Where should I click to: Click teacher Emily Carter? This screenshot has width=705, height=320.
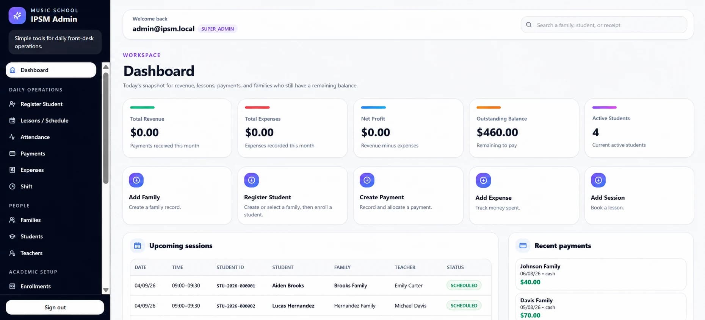[x=409, y=286]
